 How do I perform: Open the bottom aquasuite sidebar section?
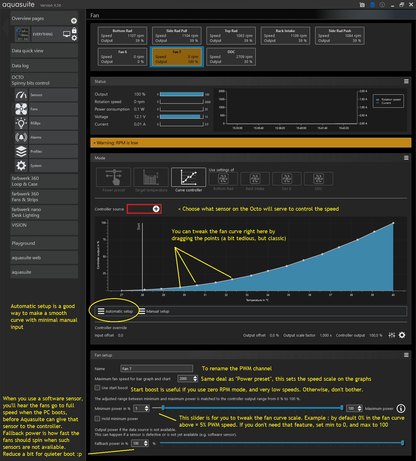point(44,272)
